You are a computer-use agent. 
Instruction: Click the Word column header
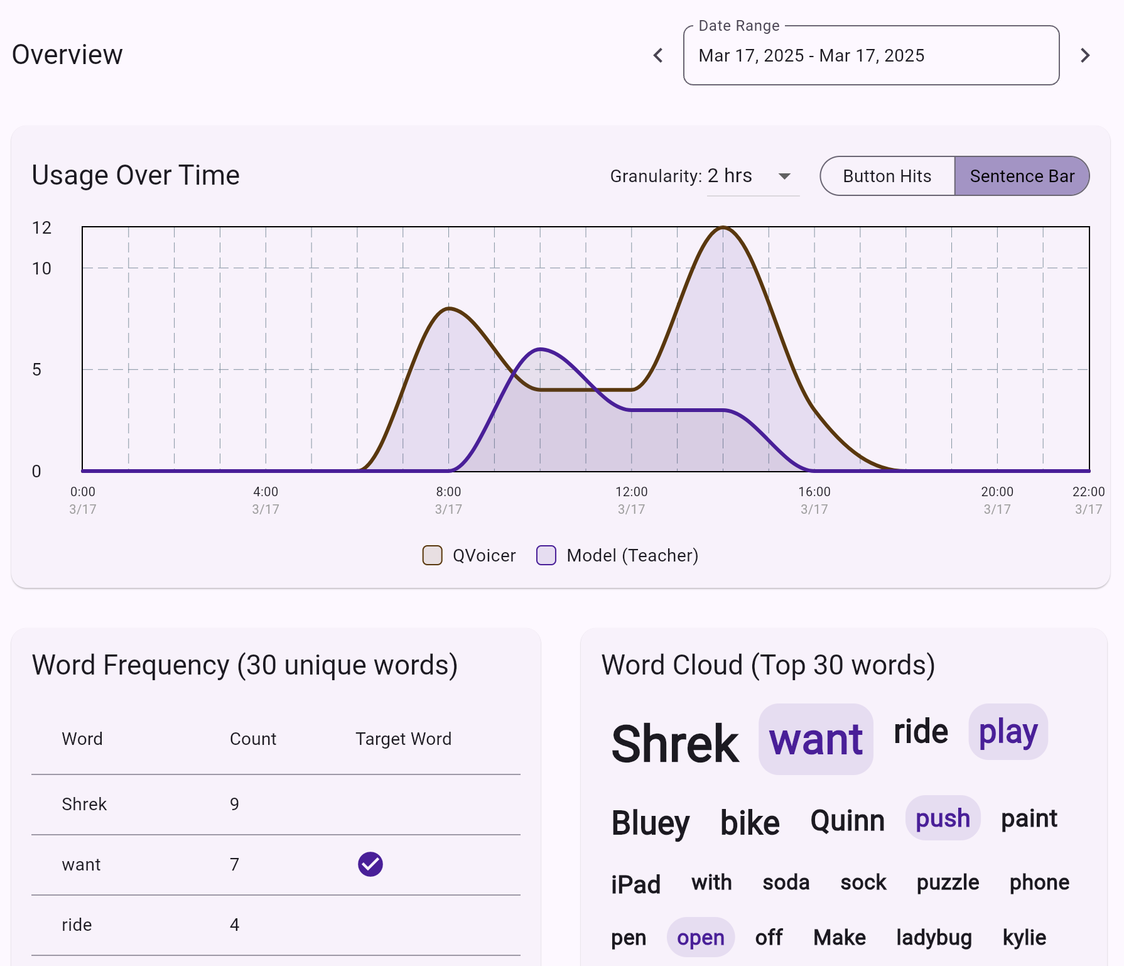(x=82, y=739)
